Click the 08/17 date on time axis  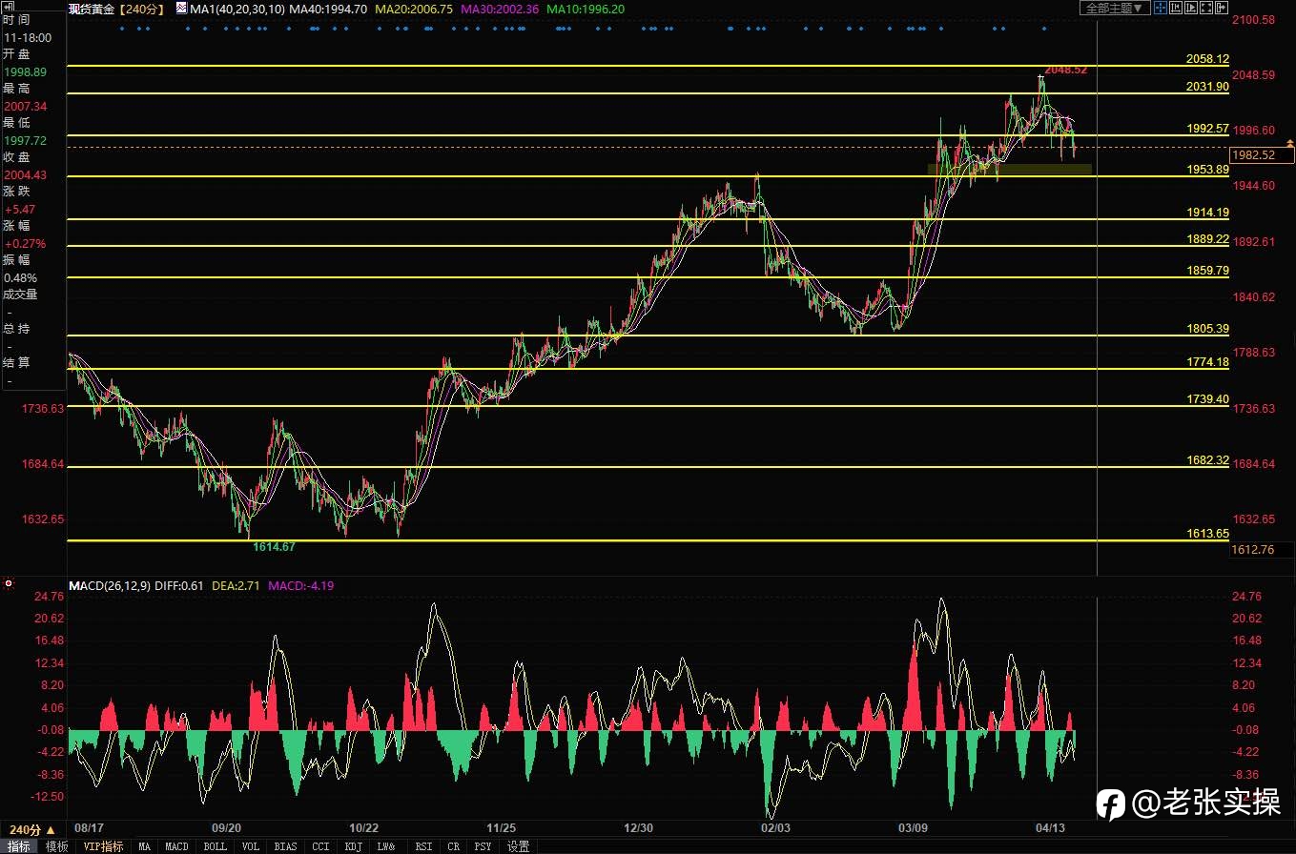click(x=87, y=827)
